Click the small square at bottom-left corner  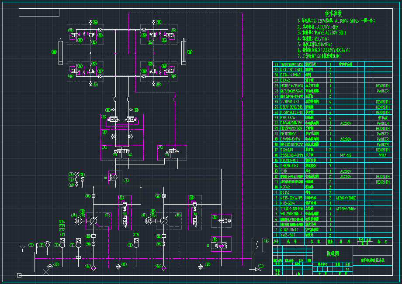click(x=19, y=275)
